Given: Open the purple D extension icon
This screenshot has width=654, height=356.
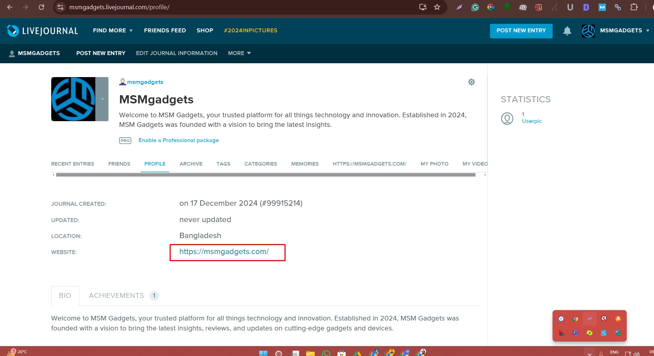Looking at the screenshot, I should (586, 7).
